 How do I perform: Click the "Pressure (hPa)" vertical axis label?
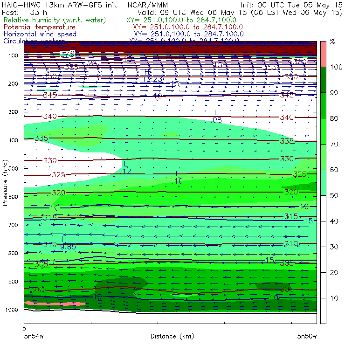coord(5,183)
